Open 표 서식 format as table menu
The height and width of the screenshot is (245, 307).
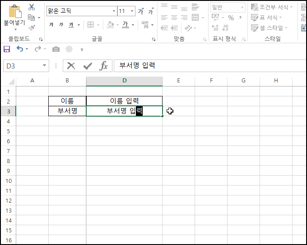tap(266, 18)
